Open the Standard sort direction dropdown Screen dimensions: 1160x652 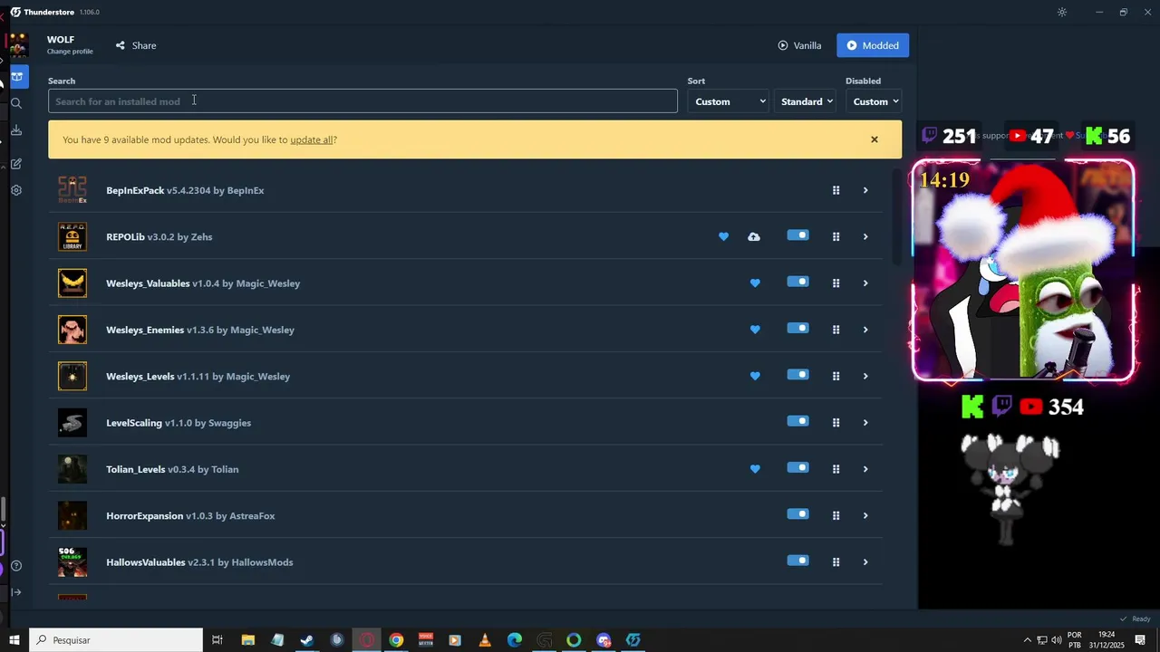pyautogui.click(x=807, y=101)
